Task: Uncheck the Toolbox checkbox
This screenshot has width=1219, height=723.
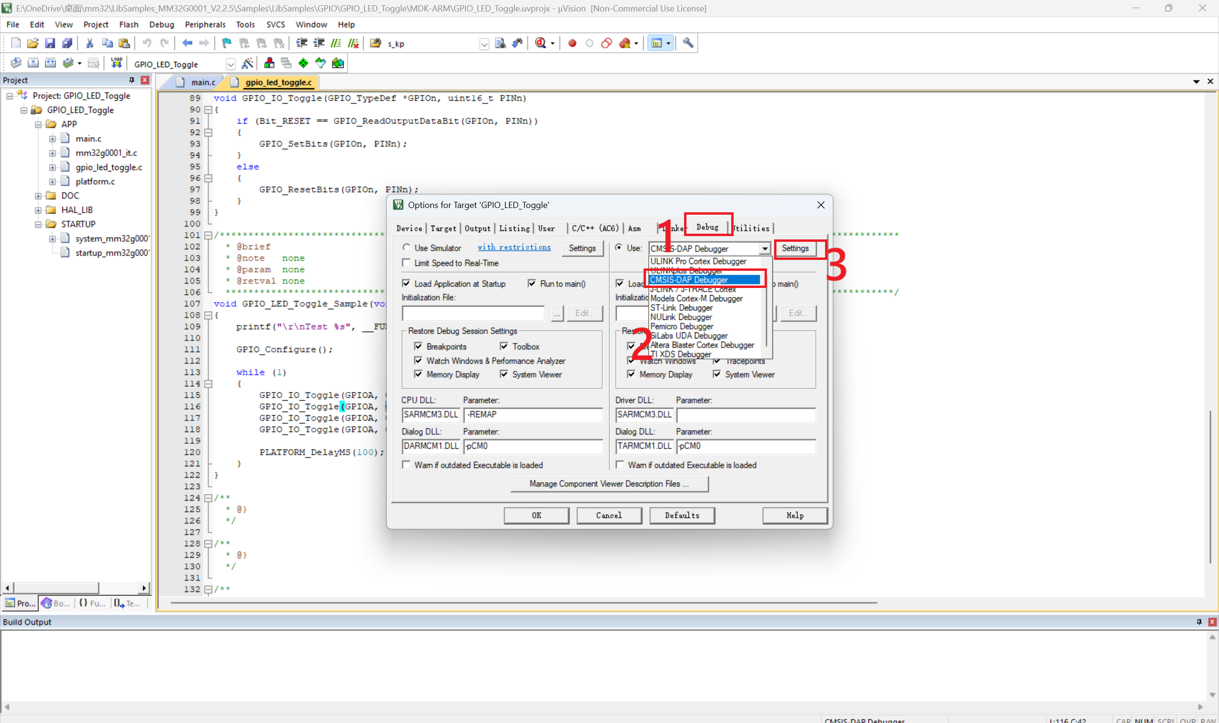Action: [x=504, y=347]
